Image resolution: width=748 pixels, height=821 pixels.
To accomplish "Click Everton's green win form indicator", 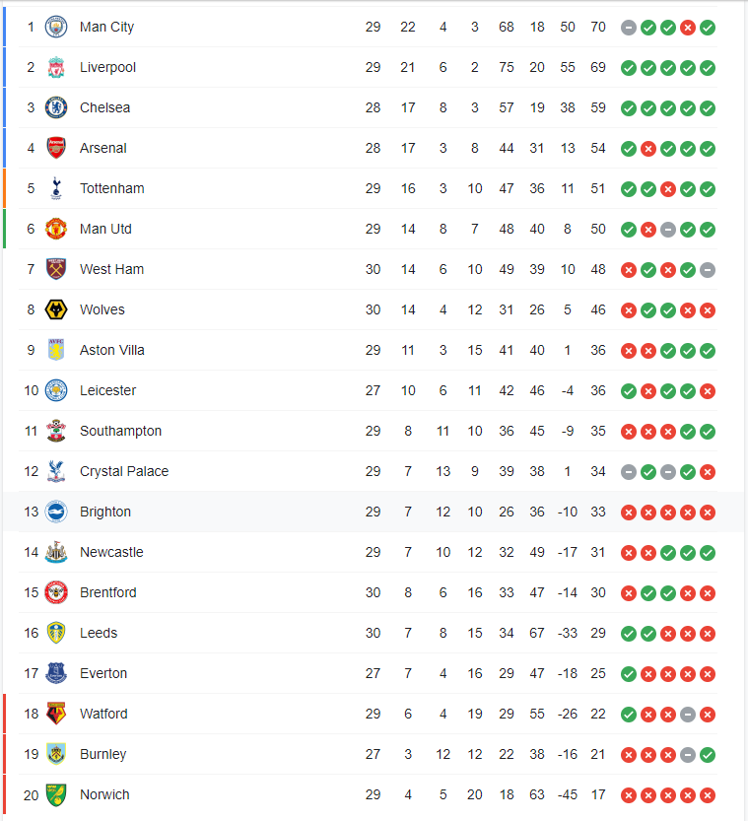I will (629, 674).
